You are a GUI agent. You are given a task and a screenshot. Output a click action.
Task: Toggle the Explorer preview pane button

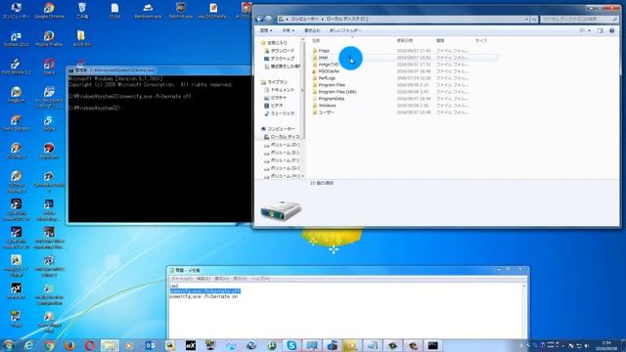coord(600,30)
